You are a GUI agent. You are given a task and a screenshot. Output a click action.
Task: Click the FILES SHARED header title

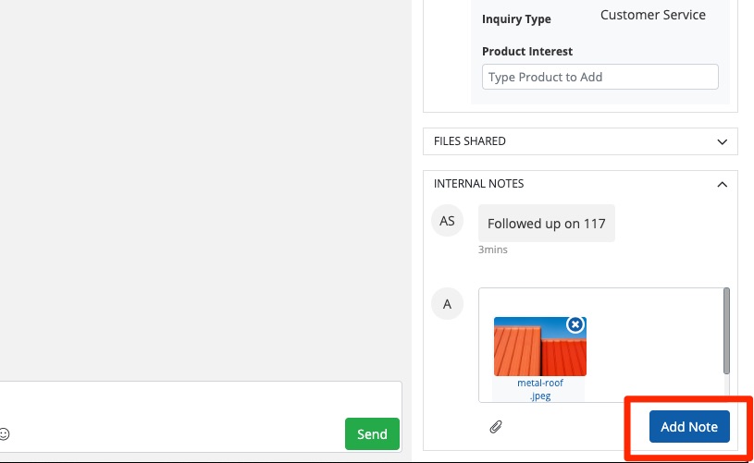click(470, 141)
